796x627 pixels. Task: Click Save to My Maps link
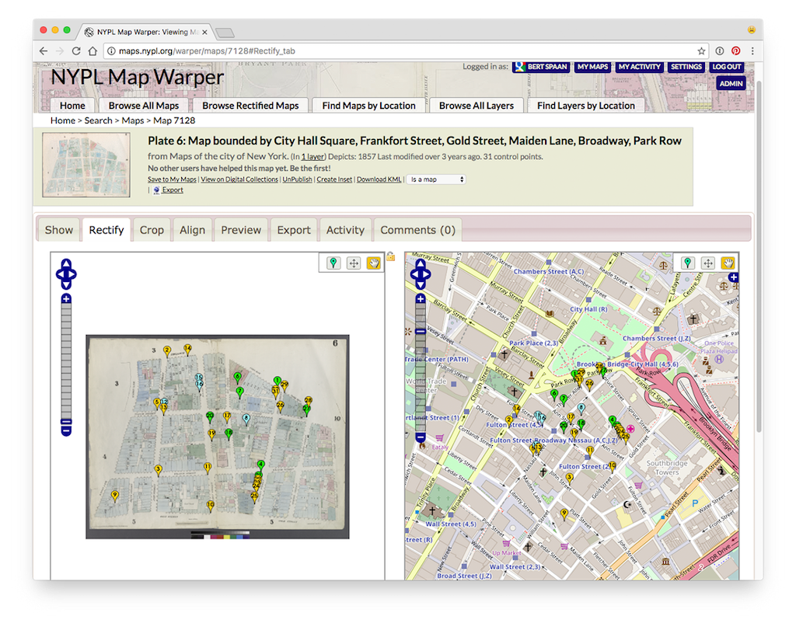click(x=172, y=179)
